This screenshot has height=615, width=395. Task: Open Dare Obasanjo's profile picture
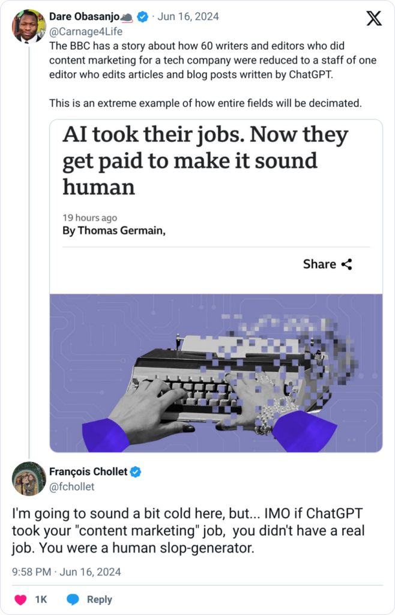coord(29,26)
